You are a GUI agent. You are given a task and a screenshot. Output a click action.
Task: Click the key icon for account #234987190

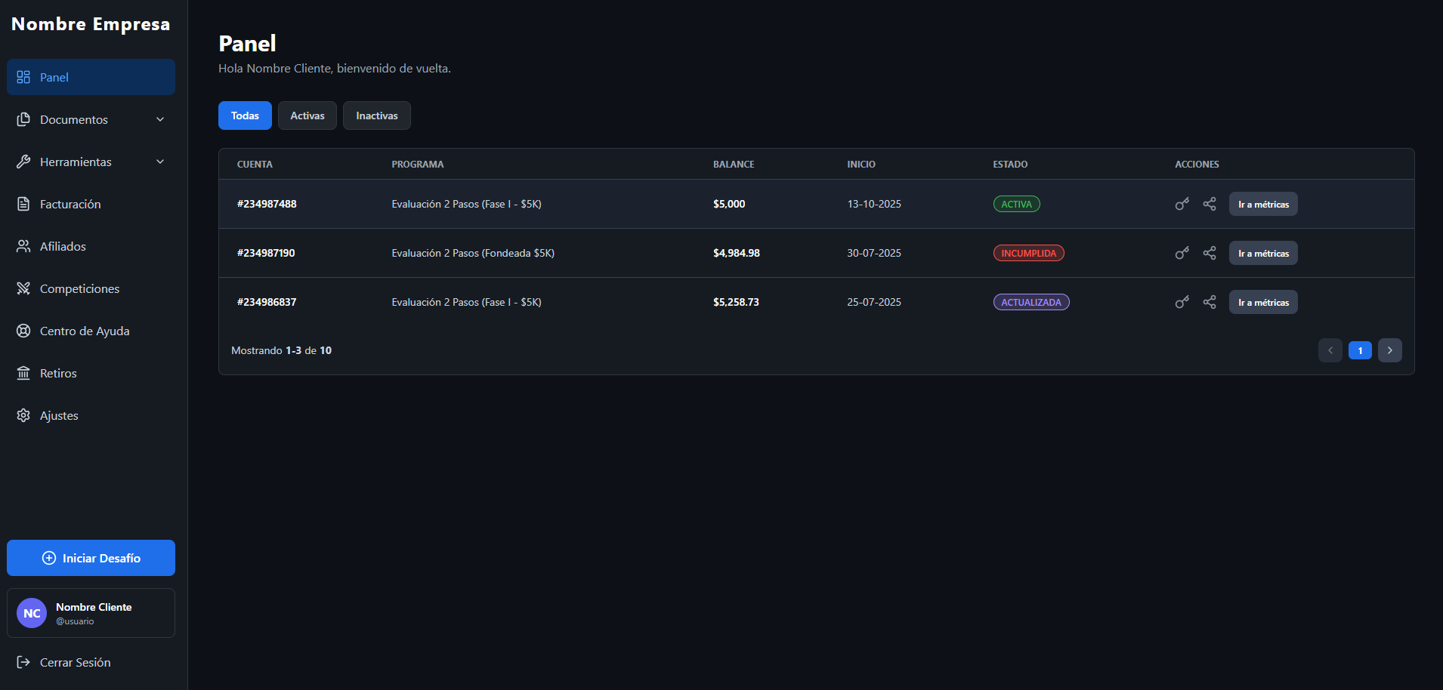coord(1181,253)
